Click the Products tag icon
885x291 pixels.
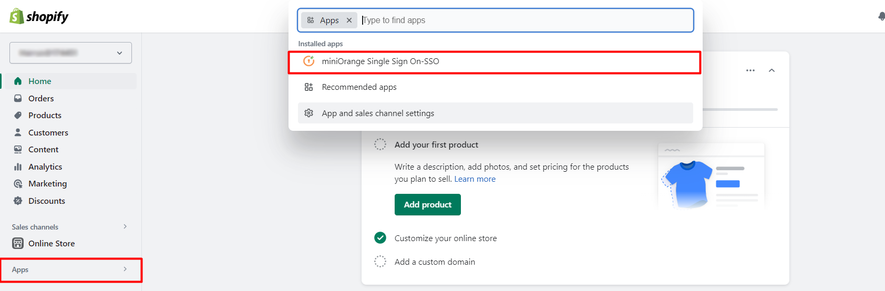[18, 115]
